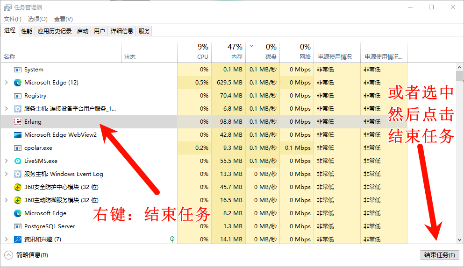This screenshot has width=464, height=267.
Task: Click the 服务主机: 连接设备平台用户服务 gear icon
Action: [x=18, y=109]
